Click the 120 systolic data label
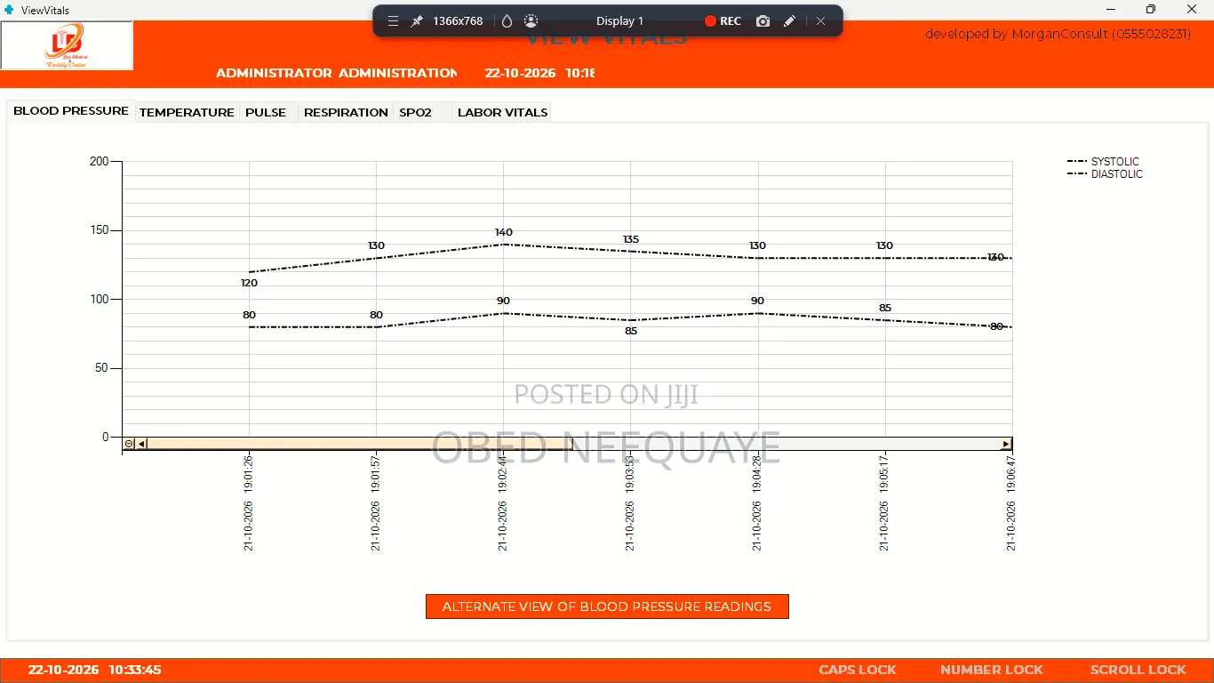1214x683 pixels. click(249, 283)
